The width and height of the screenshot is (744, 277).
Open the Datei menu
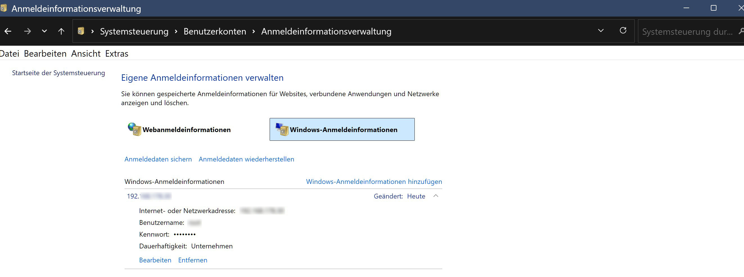(10, 54)
